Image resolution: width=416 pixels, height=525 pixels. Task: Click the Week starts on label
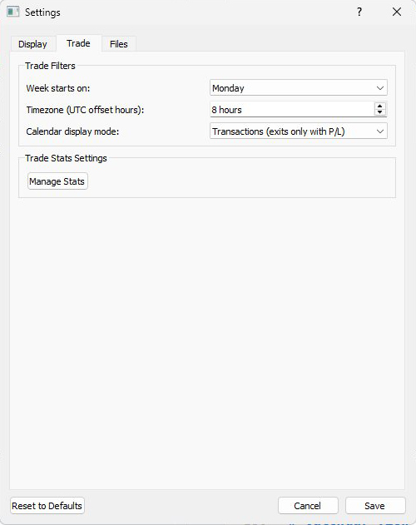pyautogui.click(x=58, y=88)
